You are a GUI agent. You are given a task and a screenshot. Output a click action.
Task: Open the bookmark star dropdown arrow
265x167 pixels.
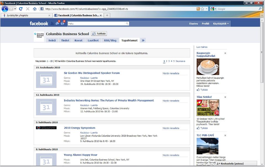pyautogui.click(x=206, y=9)
